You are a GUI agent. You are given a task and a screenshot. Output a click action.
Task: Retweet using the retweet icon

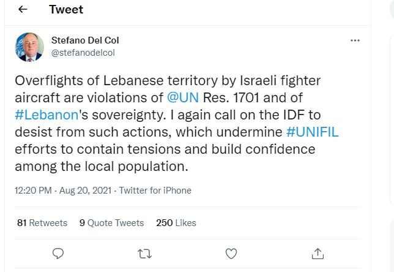pos(145,253)
